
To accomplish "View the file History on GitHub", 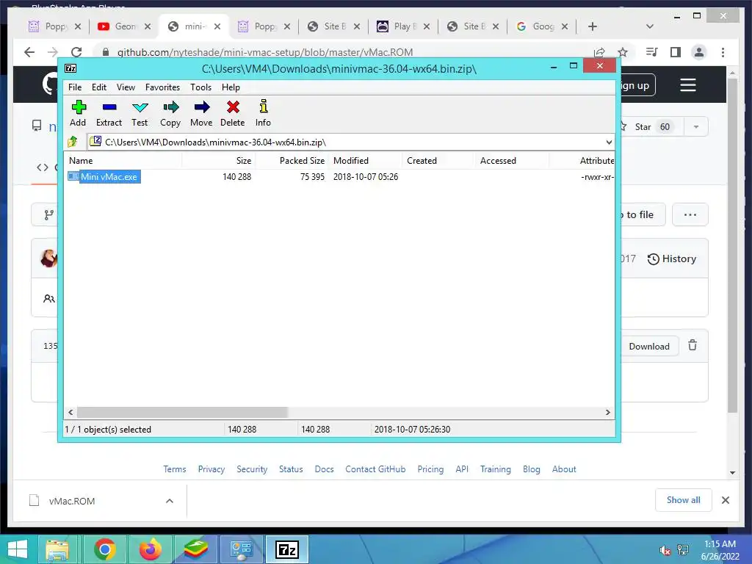I will pyautogui.click(x=671, y=259).
